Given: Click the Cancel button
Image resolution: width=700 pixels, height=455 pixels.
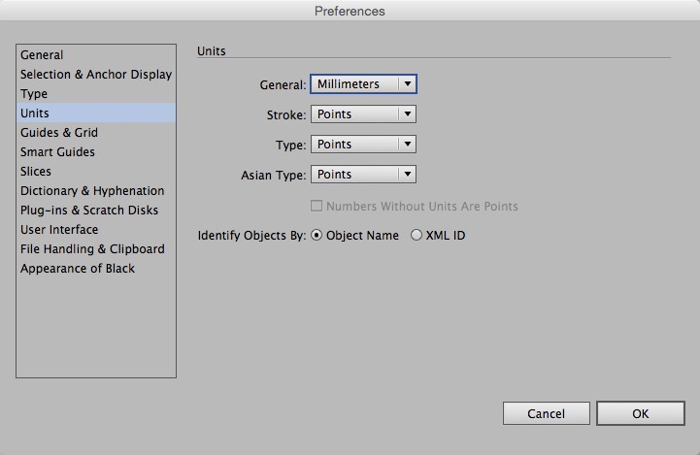Looking at the screenshot, I should click(x=546, y=413).
